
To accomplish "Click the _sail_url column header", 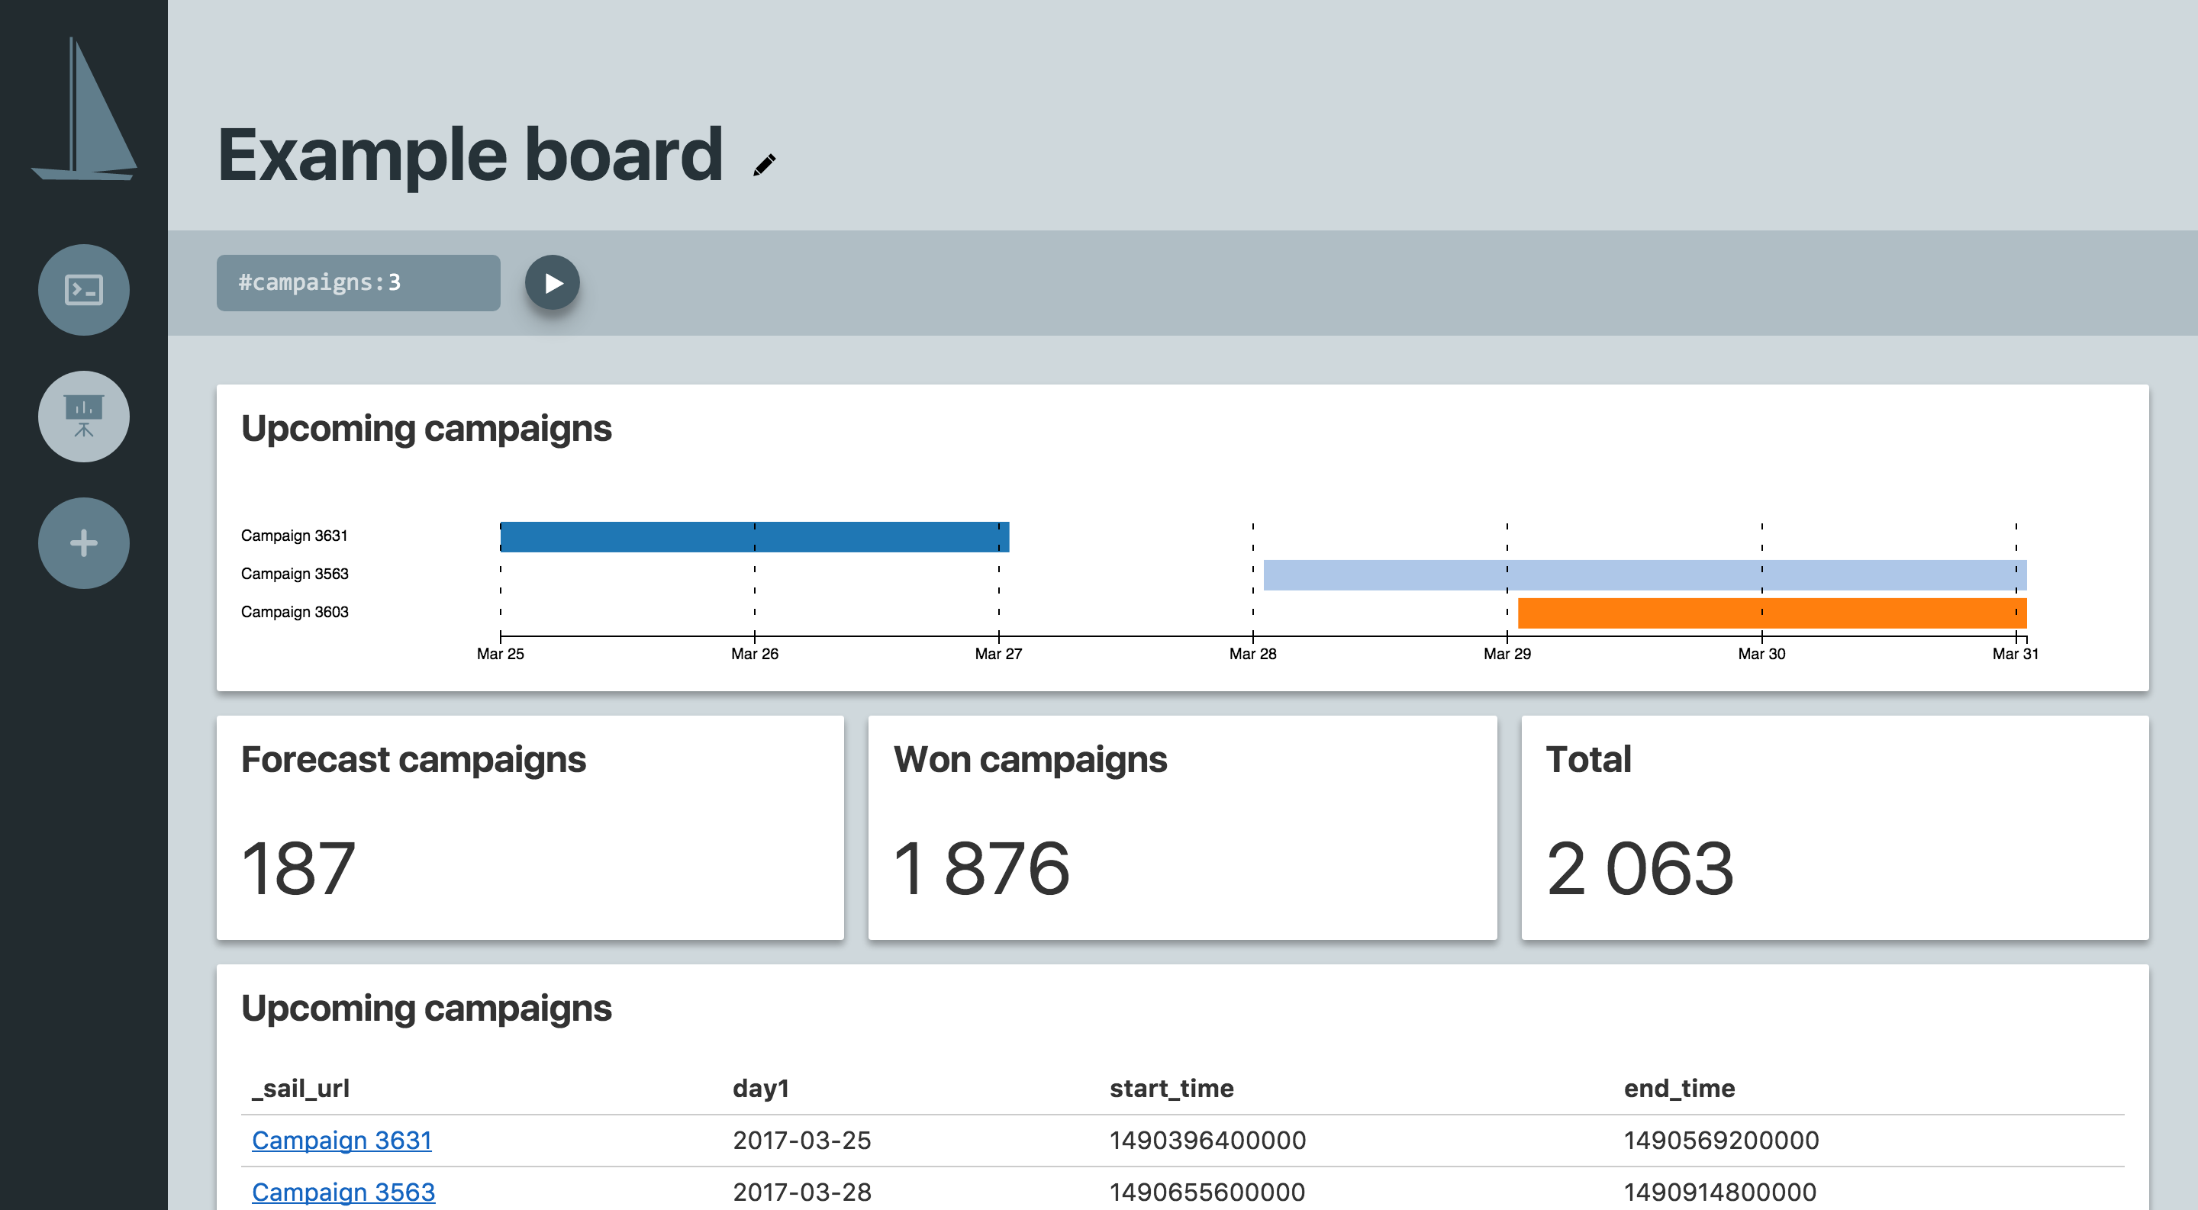I will pos(301,1088).
